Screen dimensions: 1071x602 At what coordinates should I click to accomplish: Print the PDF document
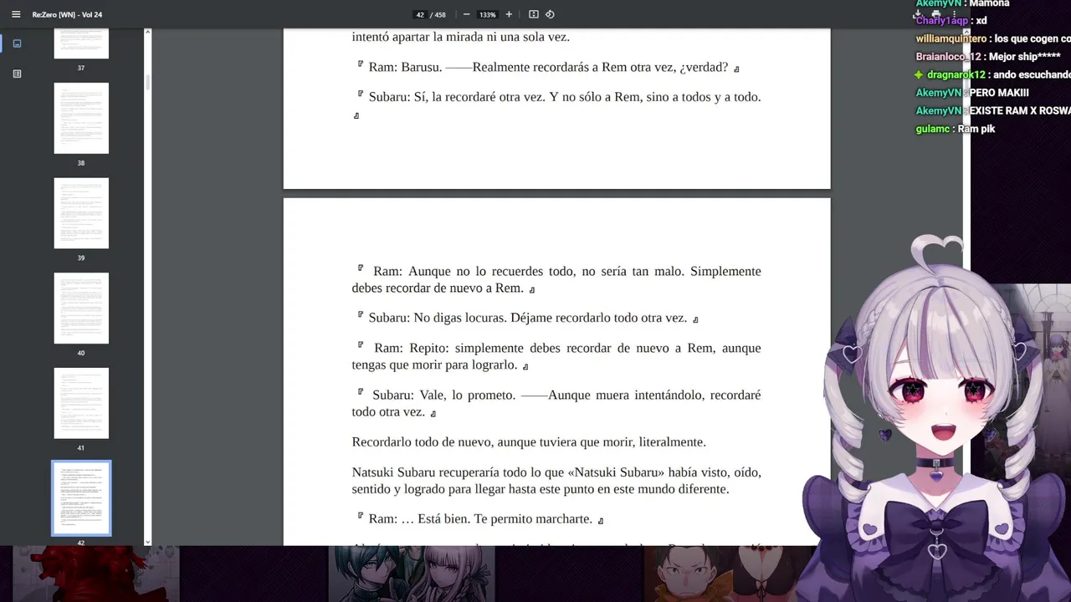pyautogui.click(x=936, y=14)
